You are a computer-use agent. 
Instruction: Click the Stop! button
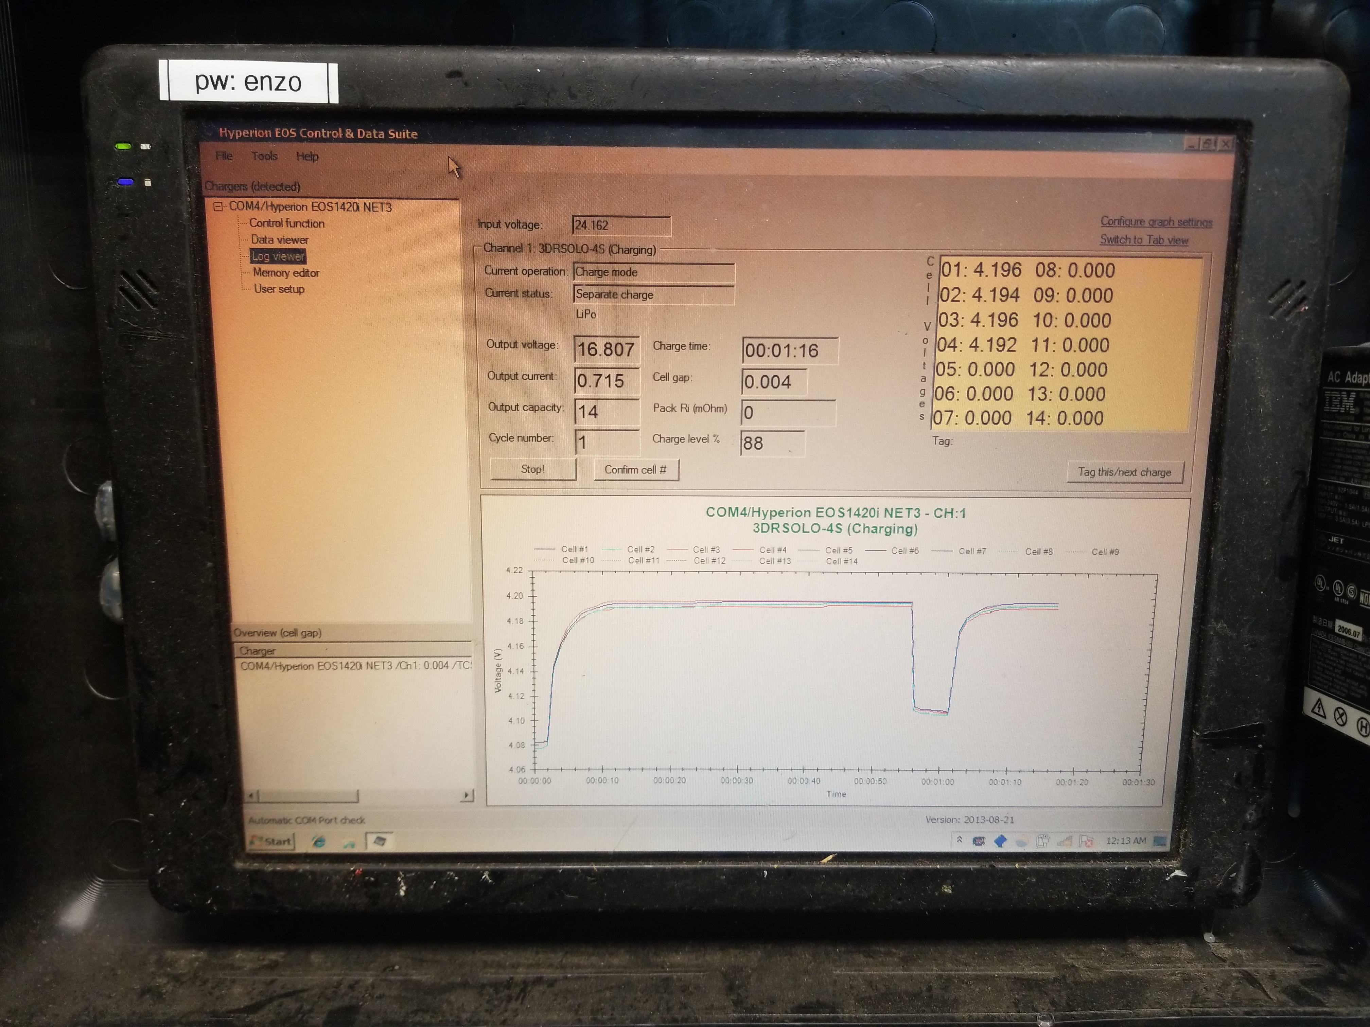click(533, 469)
